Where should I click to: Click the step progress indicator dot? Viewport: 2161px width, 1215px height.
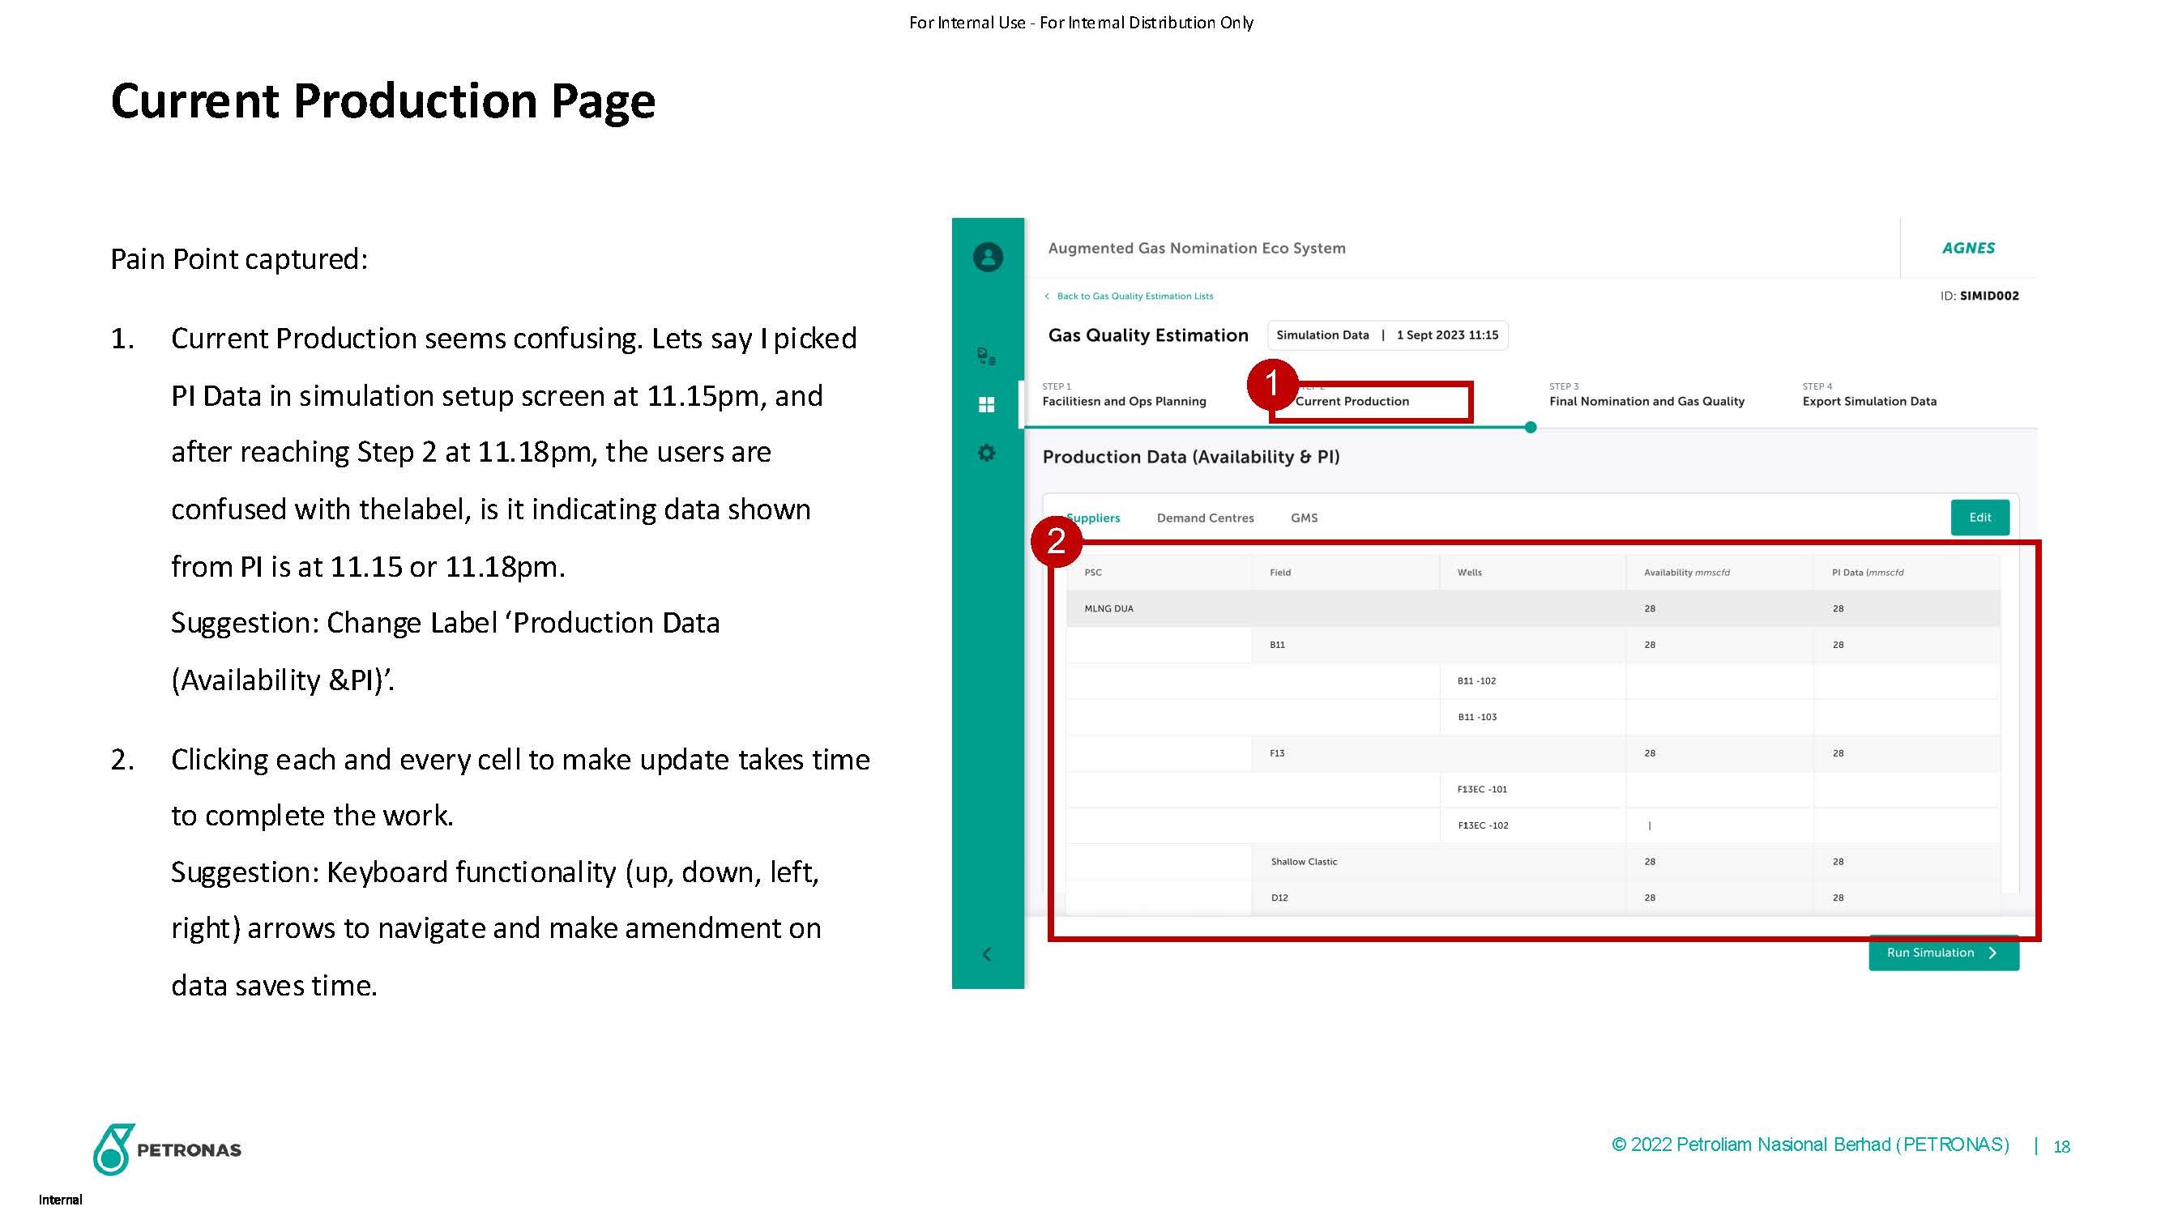[1530, 428]
